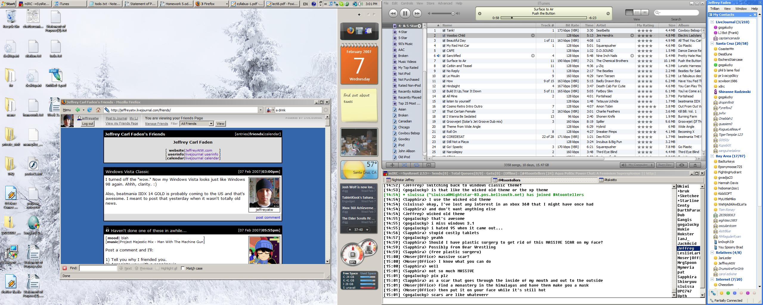This screenshot has height=305, width=763.
Task: Collapse Relatives contact group
Action: coord(712,253)
